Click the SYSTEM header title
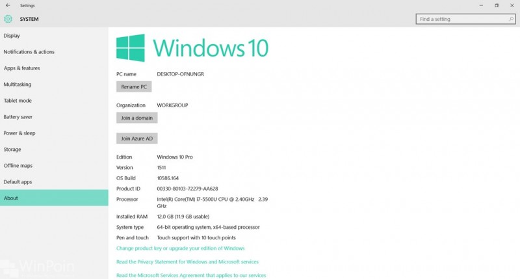 29,19
